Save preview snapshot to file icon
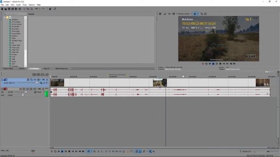The height and width of the screenshot is (157, 280). [x=205, y=14]
